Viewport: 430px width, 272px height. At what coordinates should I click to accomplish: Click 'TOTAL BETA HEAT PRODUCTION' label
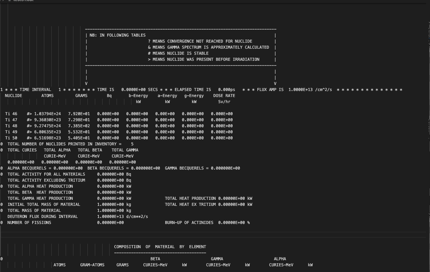pos(40,192)
